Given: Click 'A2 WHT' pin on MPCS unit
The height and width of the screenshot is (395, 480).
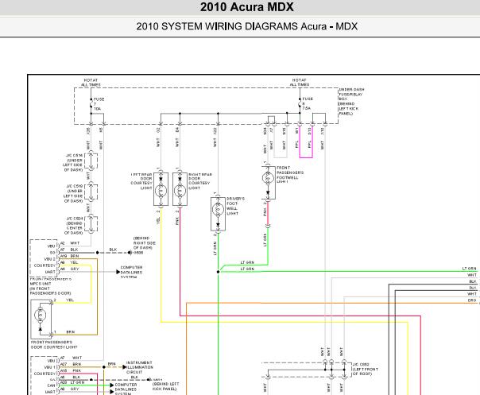Looking at the screenshot, I should pyautogui.click(x=70, y=243).
